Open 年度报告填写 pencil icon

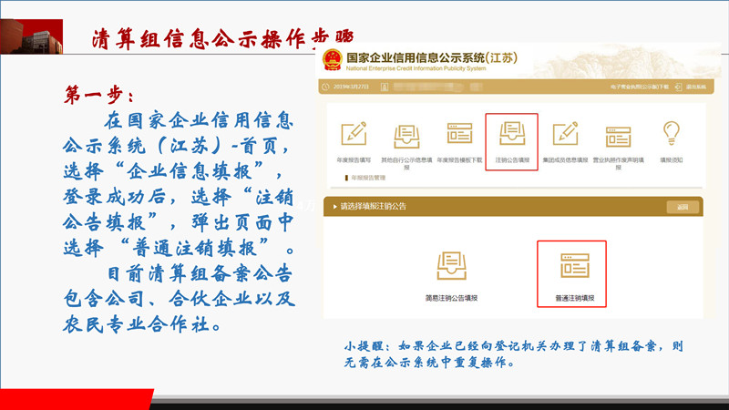click(353, 134)
